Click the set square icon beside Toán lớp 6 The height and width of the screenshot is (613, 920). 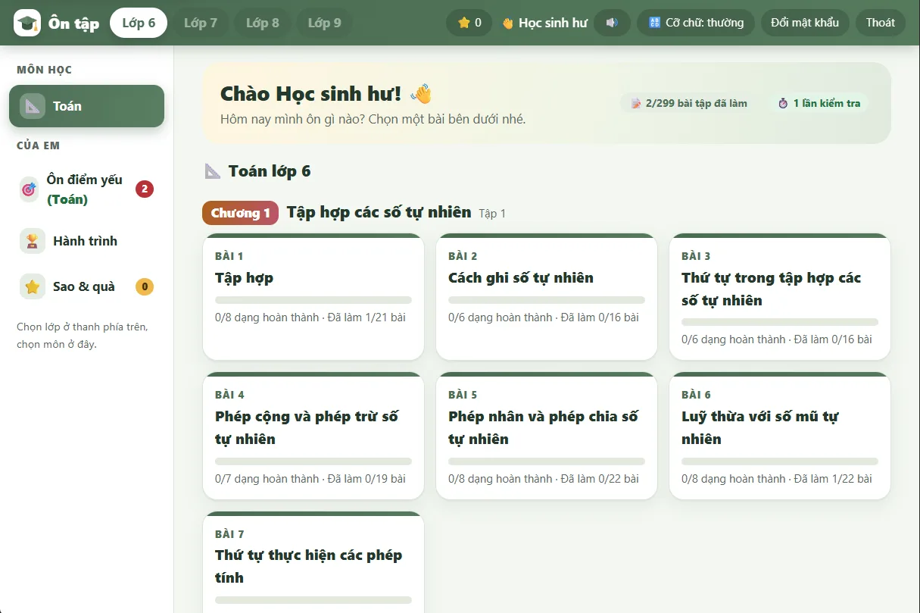click(213, 170)
